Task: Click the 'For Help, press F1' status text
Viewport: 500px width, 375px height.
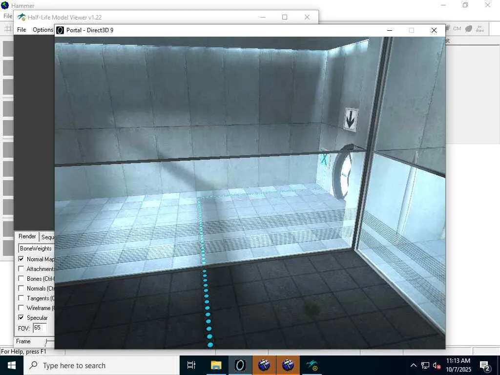Action: pyautogui.click(x=23, y=352)
